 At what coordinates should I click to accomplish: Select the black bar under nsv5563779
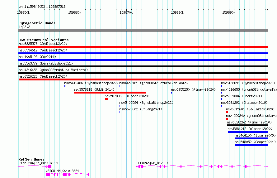click(x=143, y=66)
